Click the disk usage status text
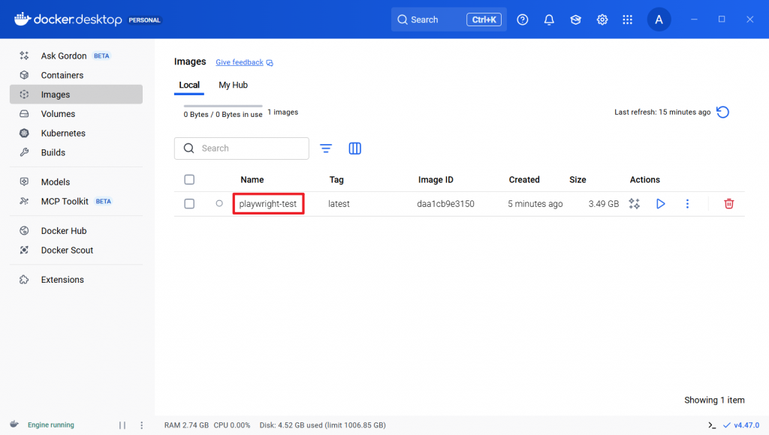The height and width of the screenshot is (435, 769). [323, 425]
